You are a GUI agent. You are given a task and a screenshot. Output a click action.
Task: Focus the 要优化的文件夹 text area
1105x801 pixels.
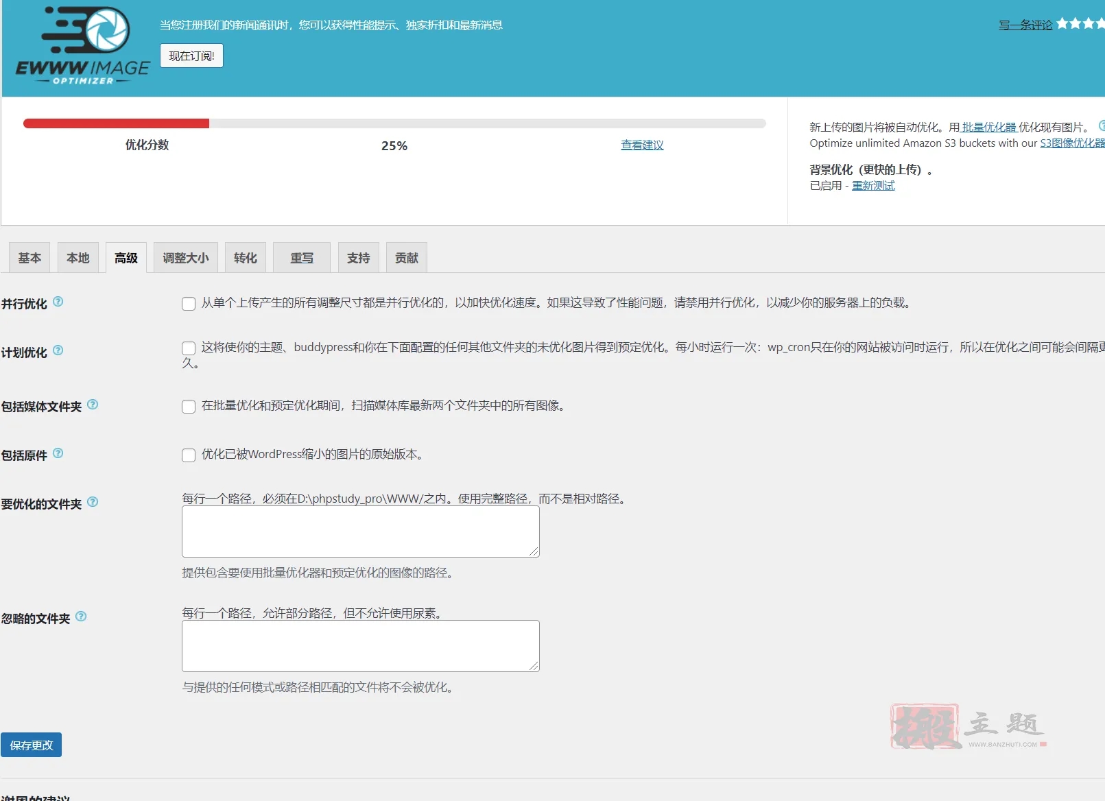[x=361, y=531]
